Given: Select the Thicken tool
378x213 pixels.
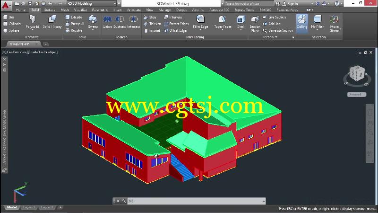Looking at the screenshot, I should click(152, 24).
